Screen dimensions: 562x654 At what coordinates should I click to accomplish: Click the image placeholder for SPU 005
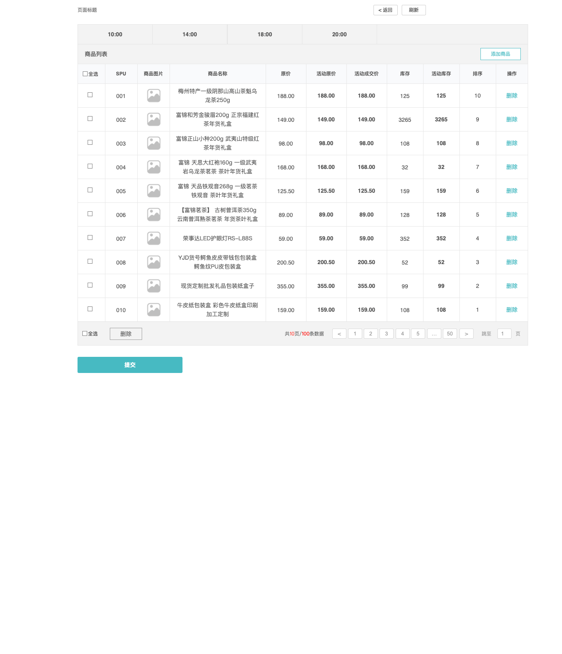point(154,191)
